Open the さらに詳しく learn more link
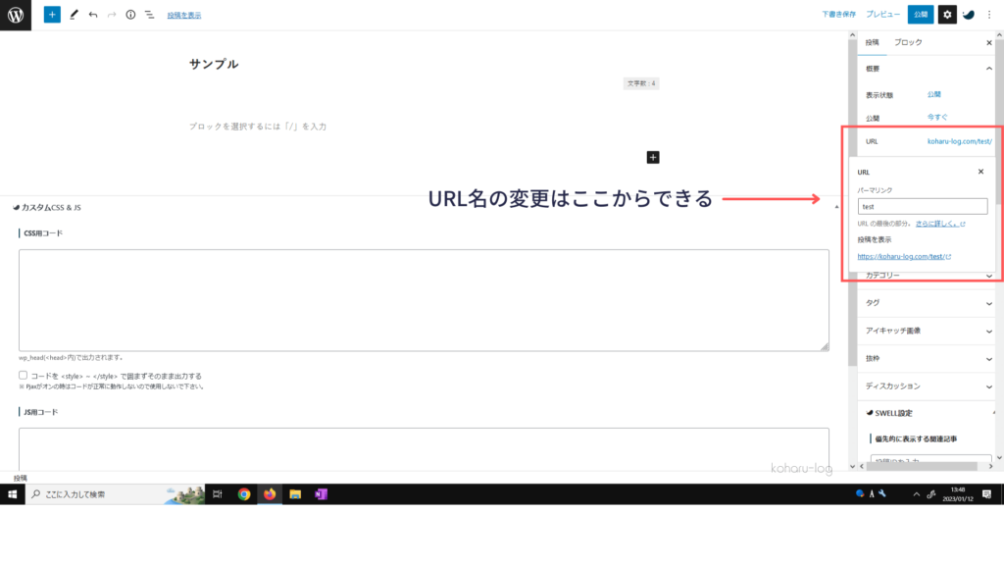Screen dimensions: 1004x565 coord(940,224)
